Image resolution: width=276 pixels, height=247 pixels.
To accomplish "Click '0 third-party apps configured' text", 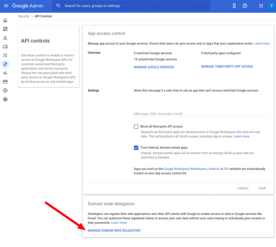I will click(221, 53).
